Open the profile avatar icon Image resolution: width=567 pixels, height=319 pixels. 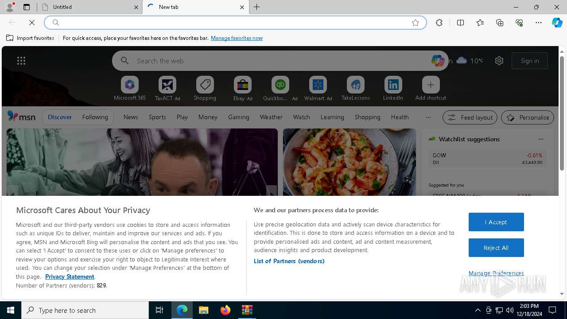(10, 7)
